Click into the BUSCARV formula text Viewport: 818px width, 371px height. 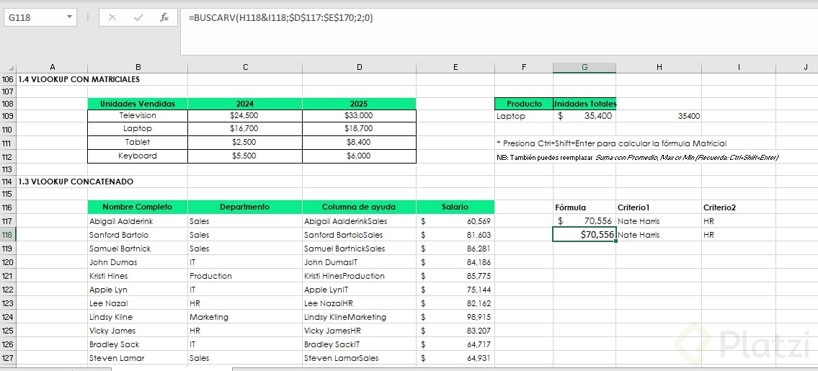(281, 18)
